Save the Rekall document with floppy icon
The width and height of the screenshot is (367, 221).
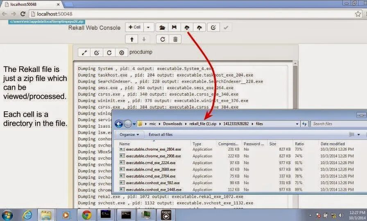tap(174, 27)
